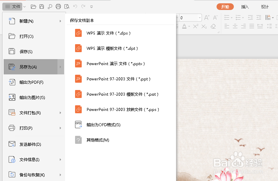278x181 pixels.
Task: Switch to the 设计 tab
Action: pos(265,7)
